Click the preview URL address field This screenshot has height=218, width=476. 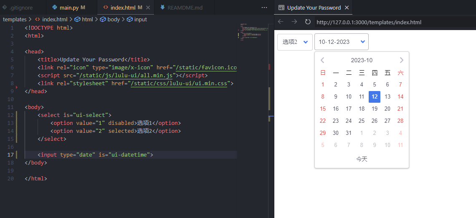pos(395,22)
